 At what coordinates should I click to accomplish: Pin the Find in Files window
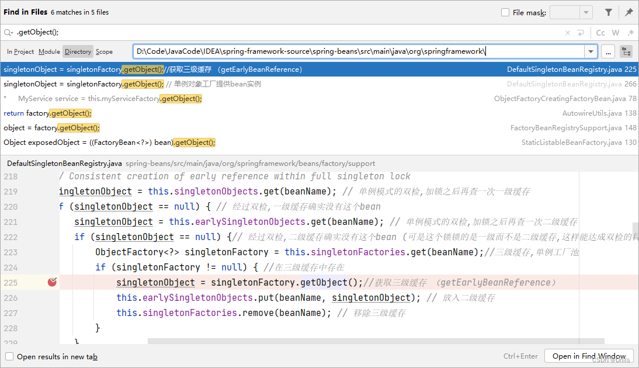pos(629,13)
